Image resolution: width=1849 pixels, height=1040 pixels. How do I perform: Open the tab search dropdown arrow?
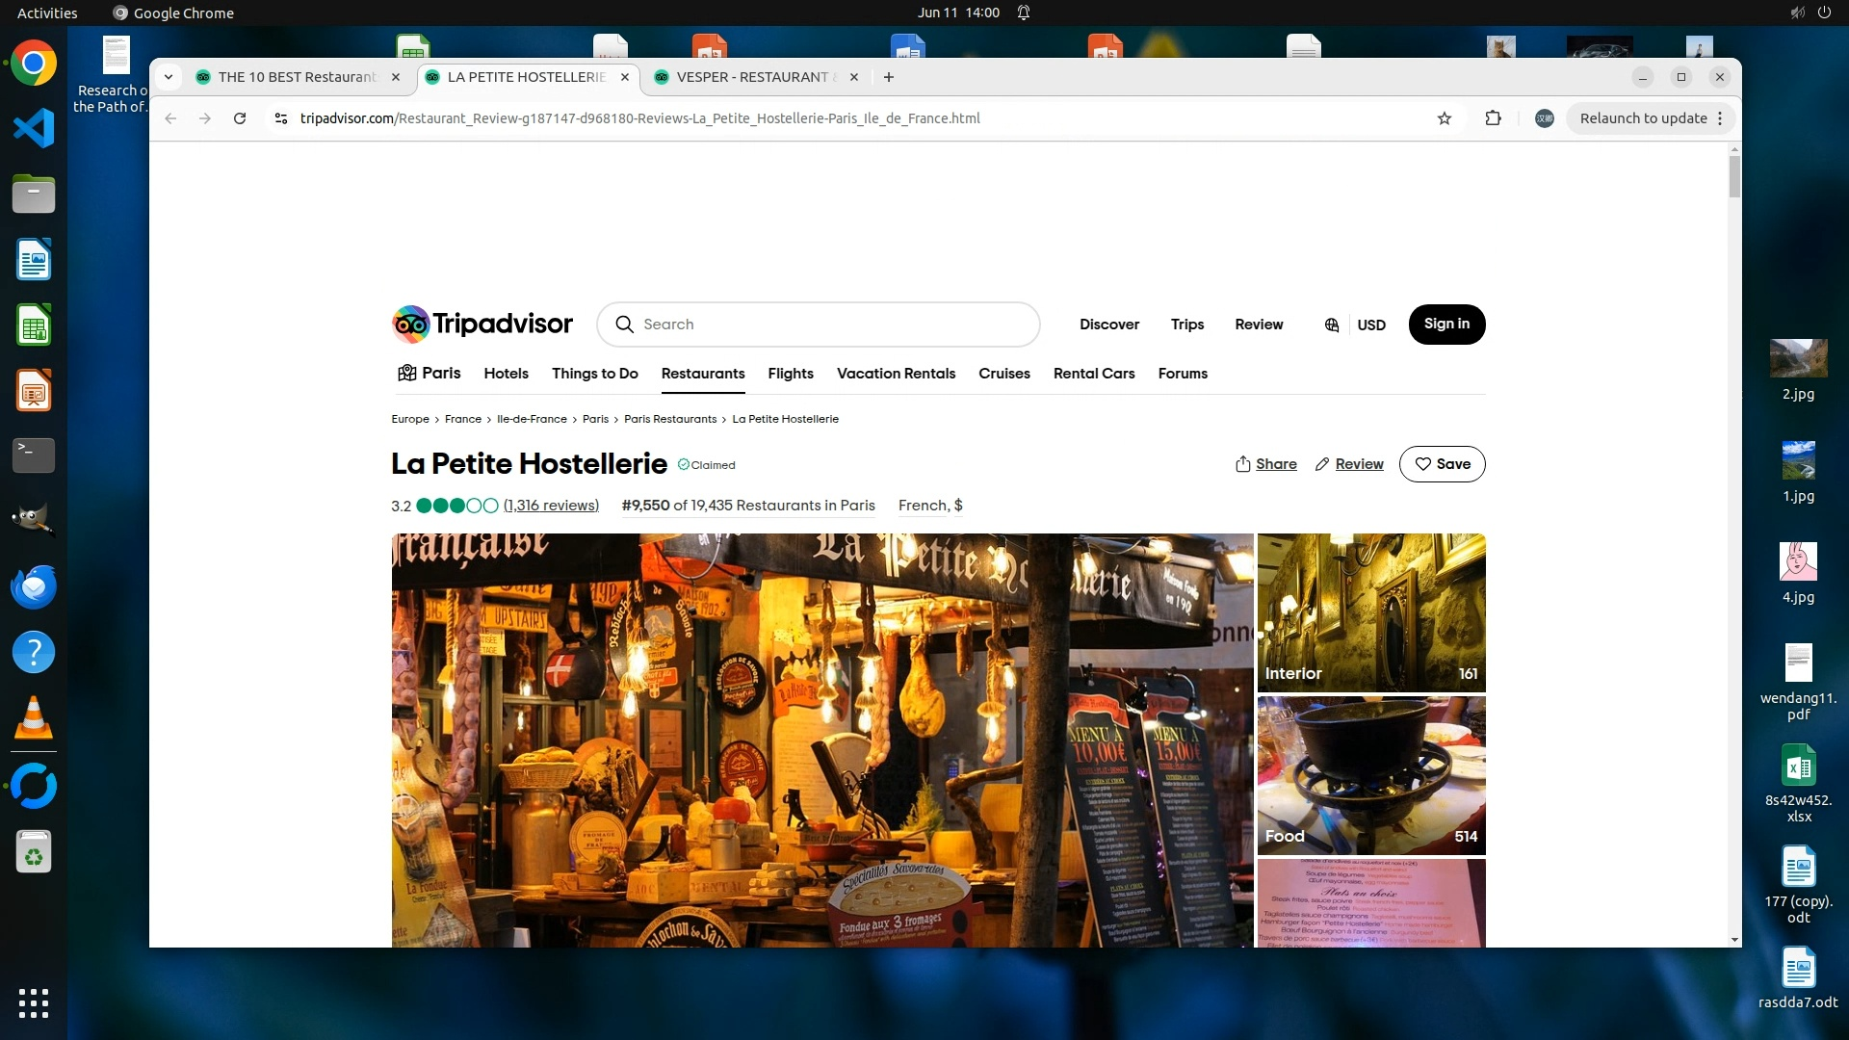tap(169, 77)
